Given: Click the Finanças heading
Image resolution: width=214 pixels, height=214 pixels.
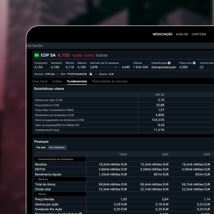Looking at the screenshot, I should 41,142.
